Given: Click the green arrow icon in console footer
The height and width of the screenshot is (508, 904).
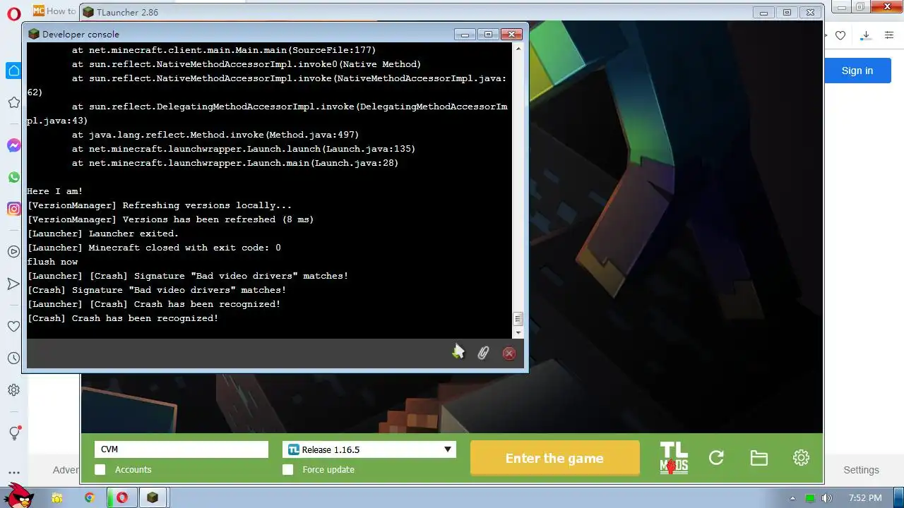Looking at the screenshot, I should click(x=458, y=351).
